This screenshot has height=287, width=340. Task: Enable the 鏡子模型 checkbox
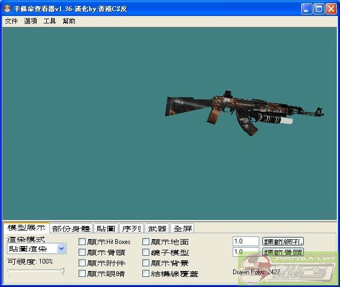click(x=146, y=252)
